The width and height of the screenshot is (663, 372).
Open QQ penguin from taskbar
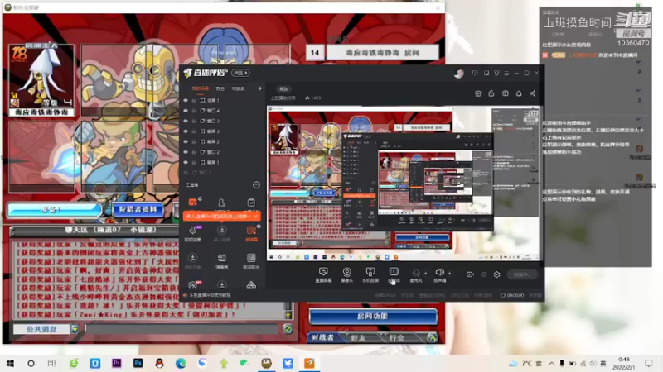pos(159,363)
